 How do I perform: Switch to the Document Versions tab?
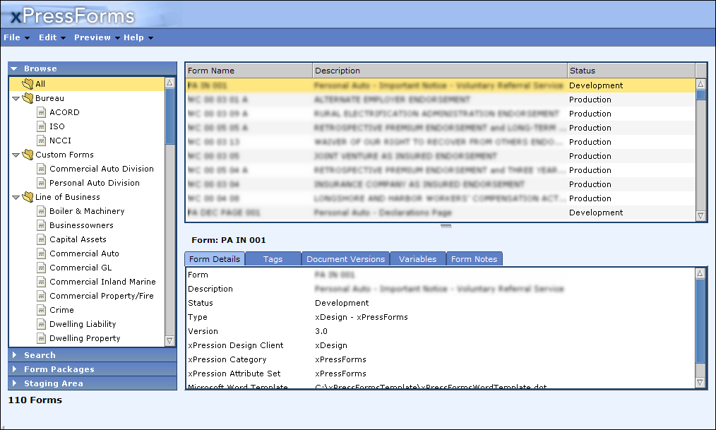point(345,259)
